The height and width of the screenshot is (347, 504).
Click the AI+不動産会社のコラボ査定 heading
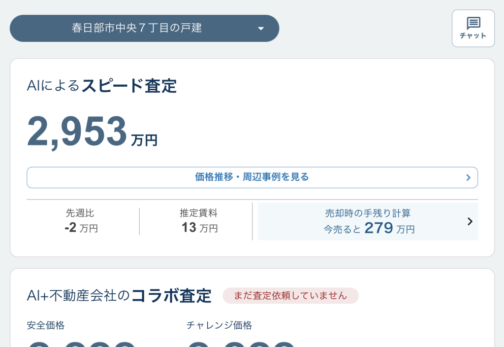(x=119, y=296)
